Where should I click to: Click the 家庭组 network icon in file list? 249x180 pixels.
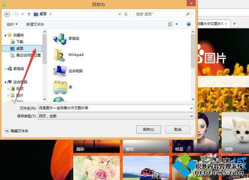[x=60, y=39]
